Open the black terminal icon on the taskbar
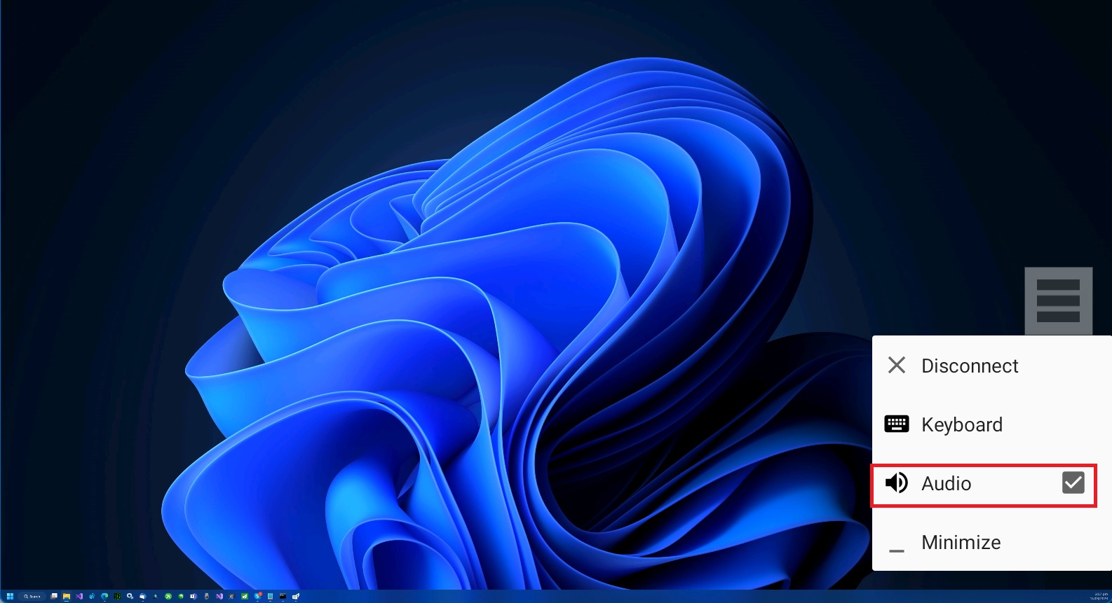The width and height of the screenshot is (1112, 603). [x=283, y=597]
